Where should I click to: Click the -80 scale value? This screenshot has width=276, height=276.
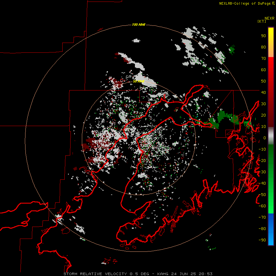(262, 229)
